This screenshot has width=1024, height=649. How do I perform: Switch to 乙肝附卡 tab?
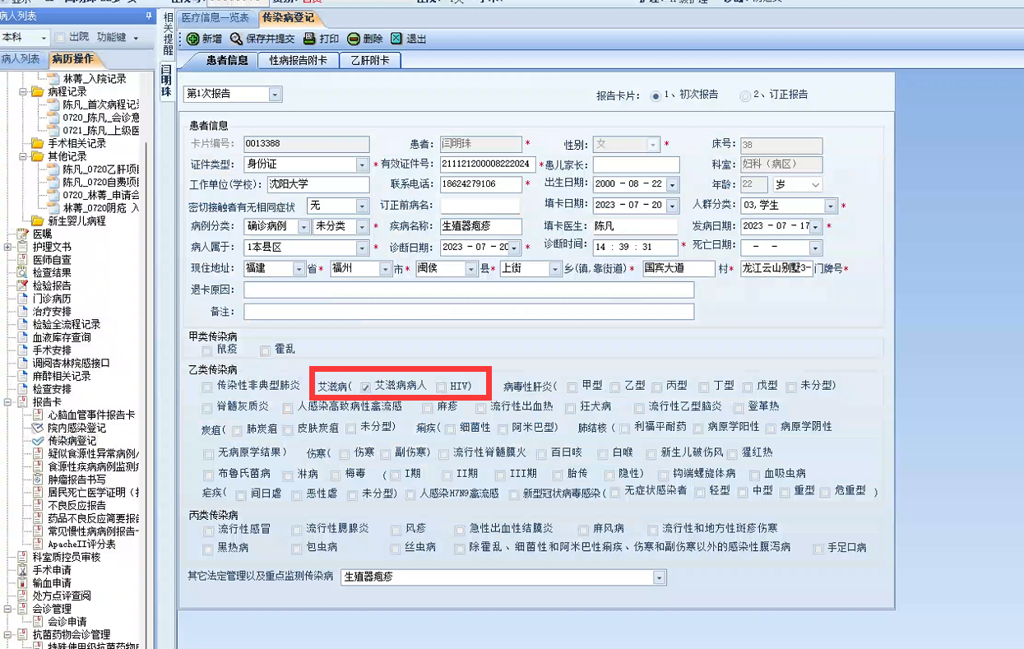tap(369, 60)
